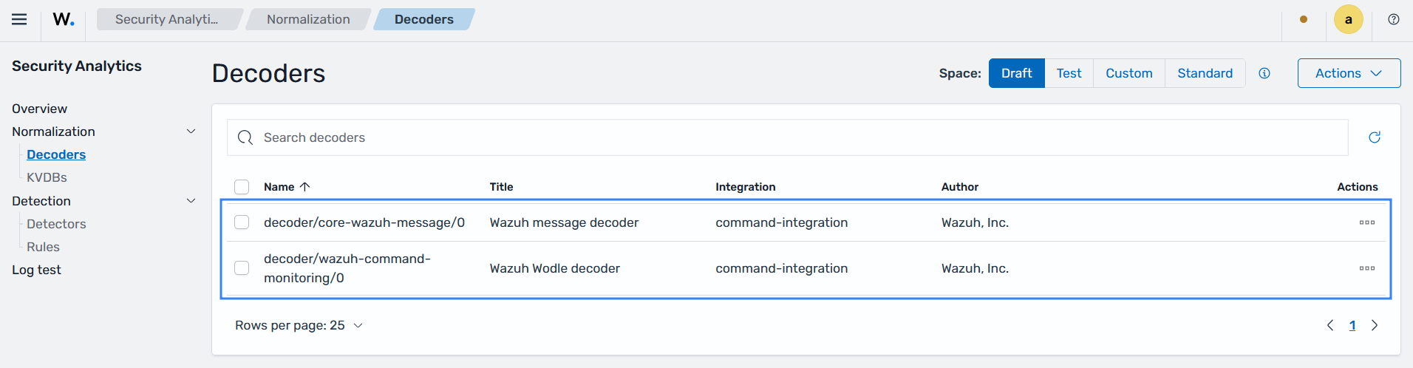This screenshot has height=368, width=1413.
Task: Click the search magnifier icon
Action: click(245, 137)
